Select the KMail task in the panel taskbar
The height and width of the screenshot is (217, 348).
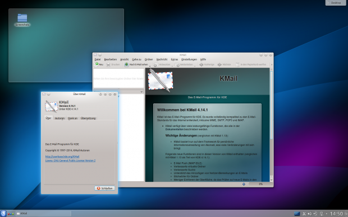[44, 214]
